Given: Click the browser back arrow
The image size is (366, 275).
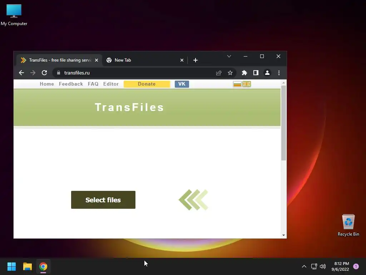Looking at the screenshot, I should pos(21,73).
